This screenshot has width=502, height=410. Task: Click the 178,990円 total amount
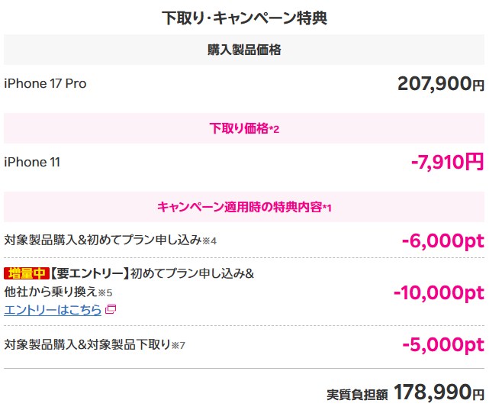[x=439, y=393]
